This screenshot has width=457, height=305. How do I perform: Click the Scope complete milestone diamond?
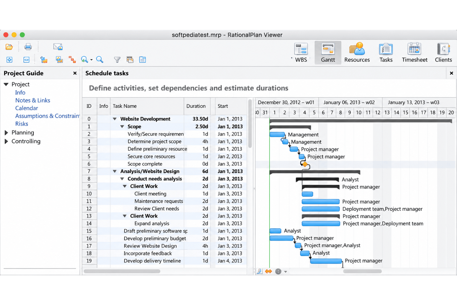[305, 164]
